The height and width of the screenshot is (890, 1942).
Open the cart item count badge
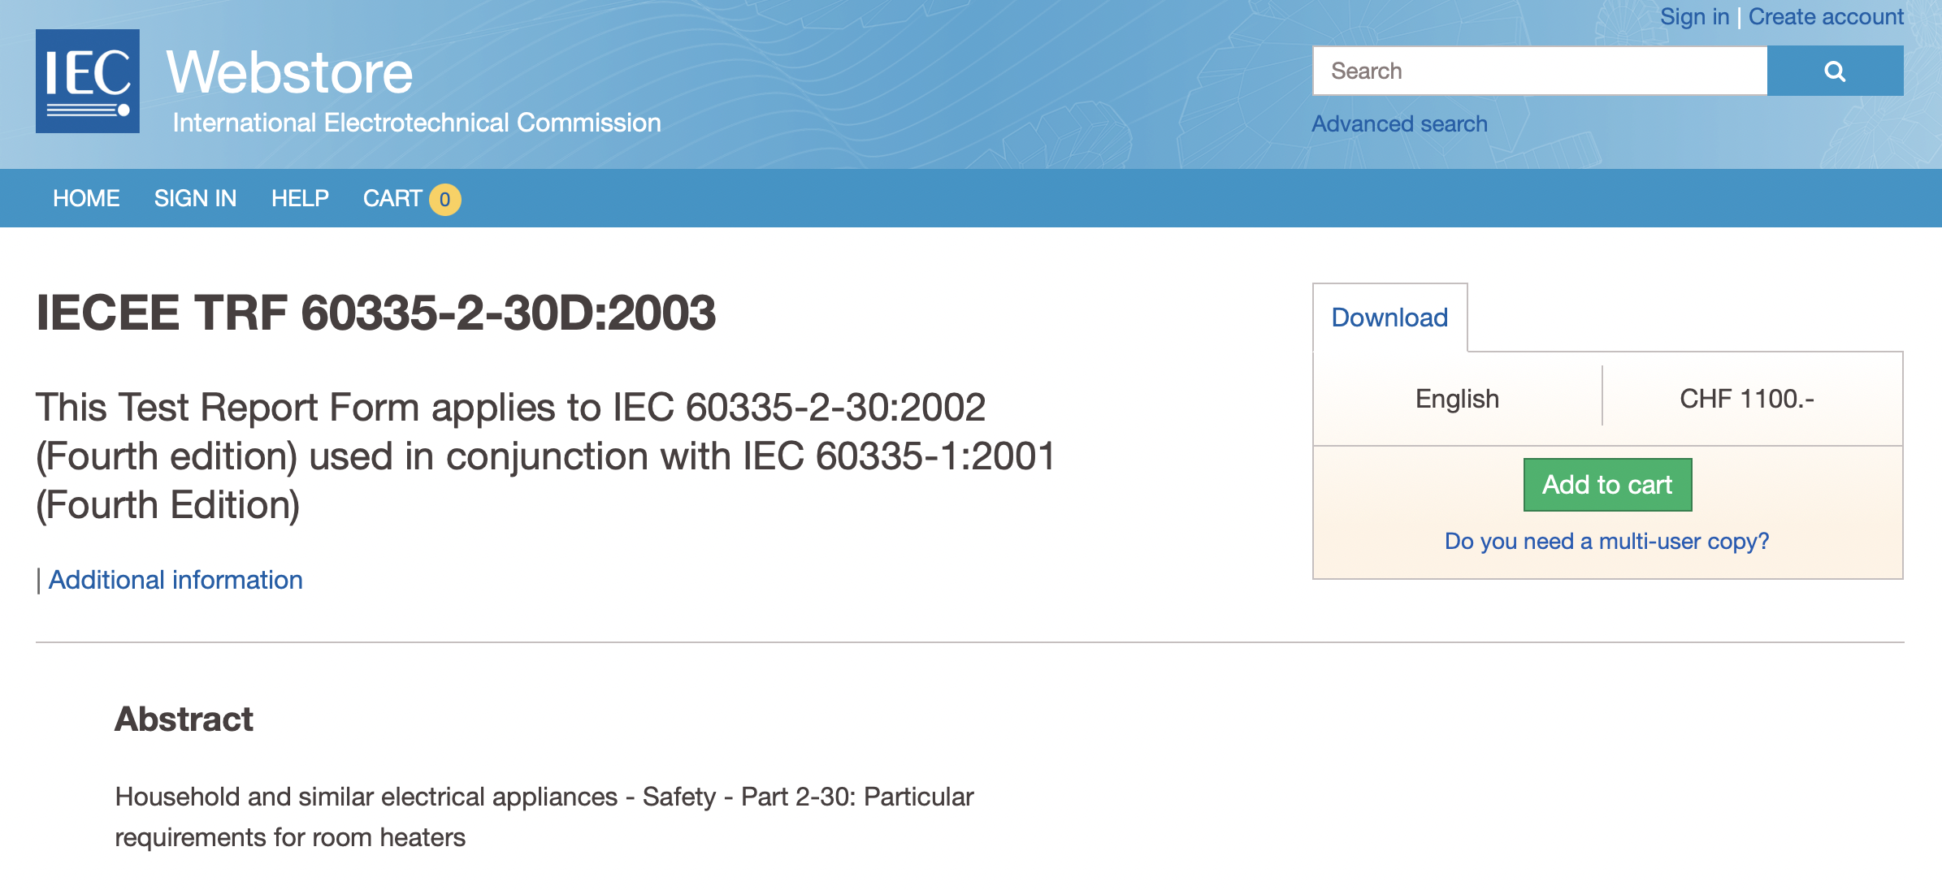click(x=444, y=198)
